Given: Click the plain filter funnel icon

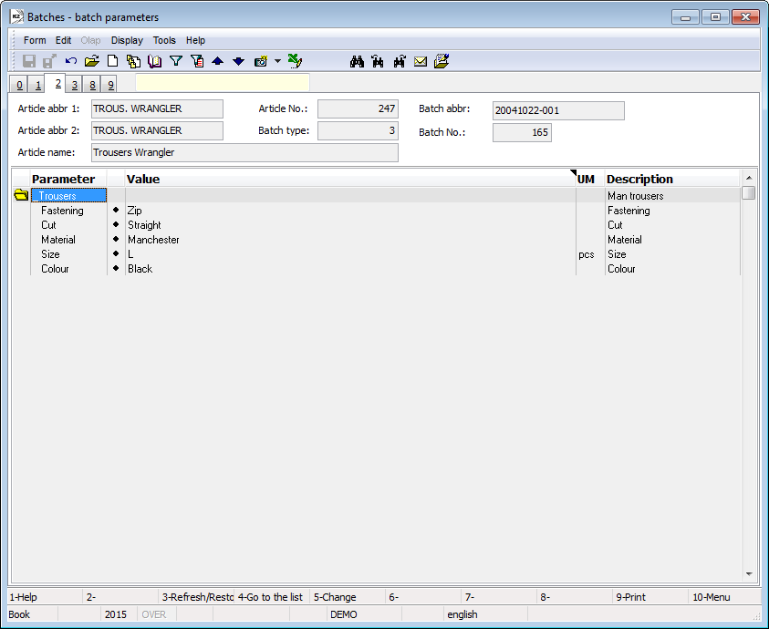Looking at the screenshot, I should (x=176, y=61).
